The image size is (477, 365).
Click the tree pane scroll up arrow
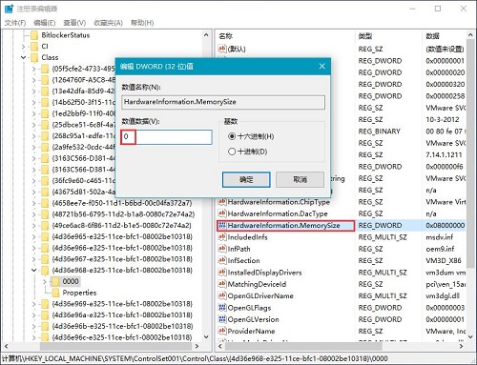click(x=206, y=35)
